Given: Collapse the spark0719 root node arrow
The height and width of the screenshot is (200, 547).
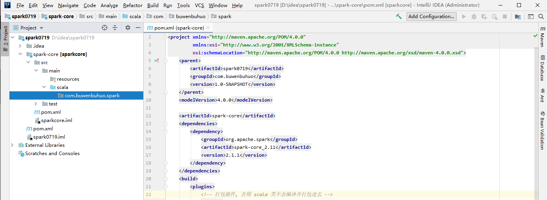Looking at the screenshot, I should (x=12, y=38).
